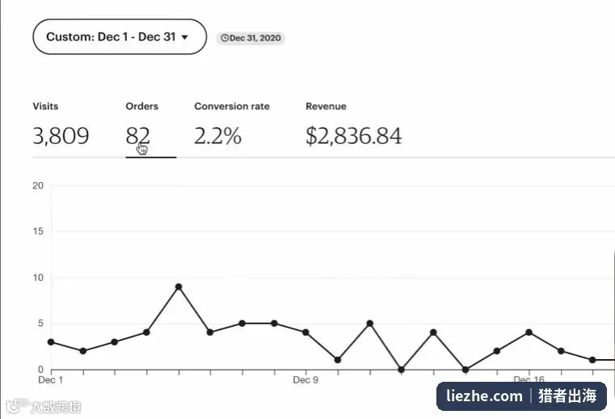Click the clock icon next to Dec 31, 2020

tap(225, 38)
